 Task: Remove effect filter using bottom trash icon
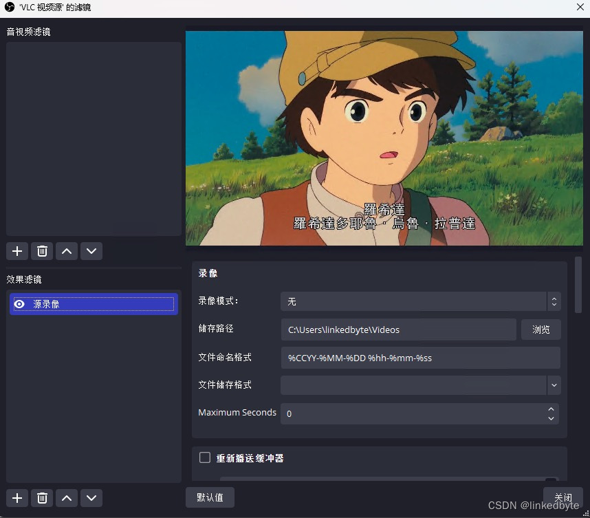[42, 498]
